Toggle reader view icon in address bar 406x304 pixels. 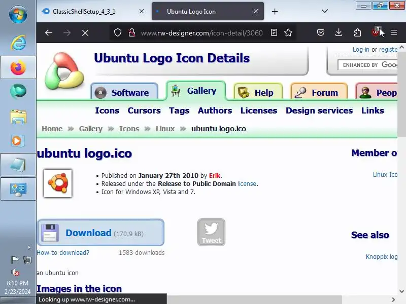coord(274,32)
